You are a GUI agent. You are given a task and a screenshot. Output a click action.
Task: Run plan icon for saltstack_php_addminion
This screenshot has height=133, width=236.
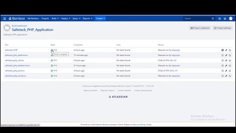coord(222,55)
